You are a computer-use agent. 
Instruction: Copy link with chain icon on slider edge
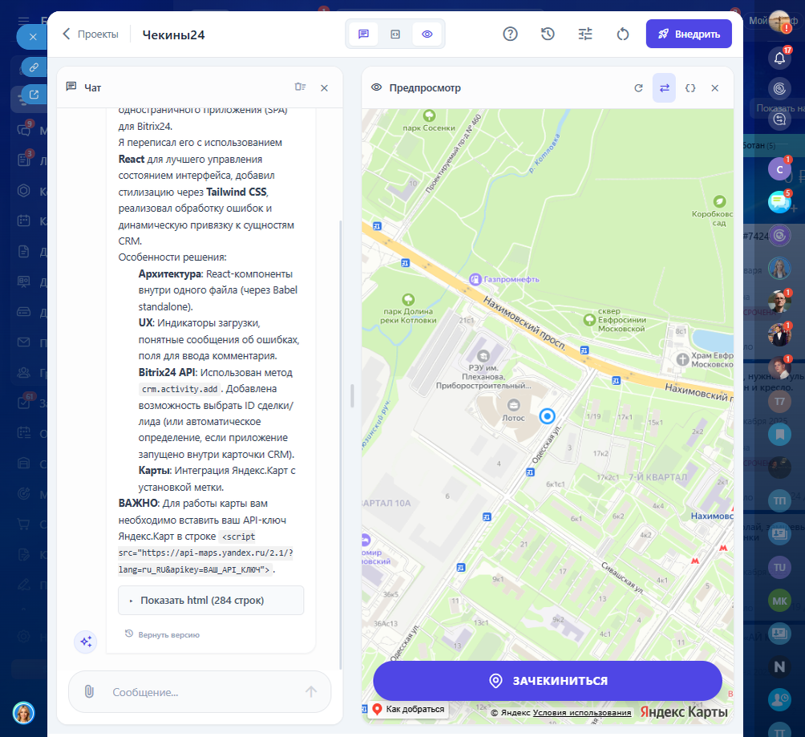coord(34,67)
